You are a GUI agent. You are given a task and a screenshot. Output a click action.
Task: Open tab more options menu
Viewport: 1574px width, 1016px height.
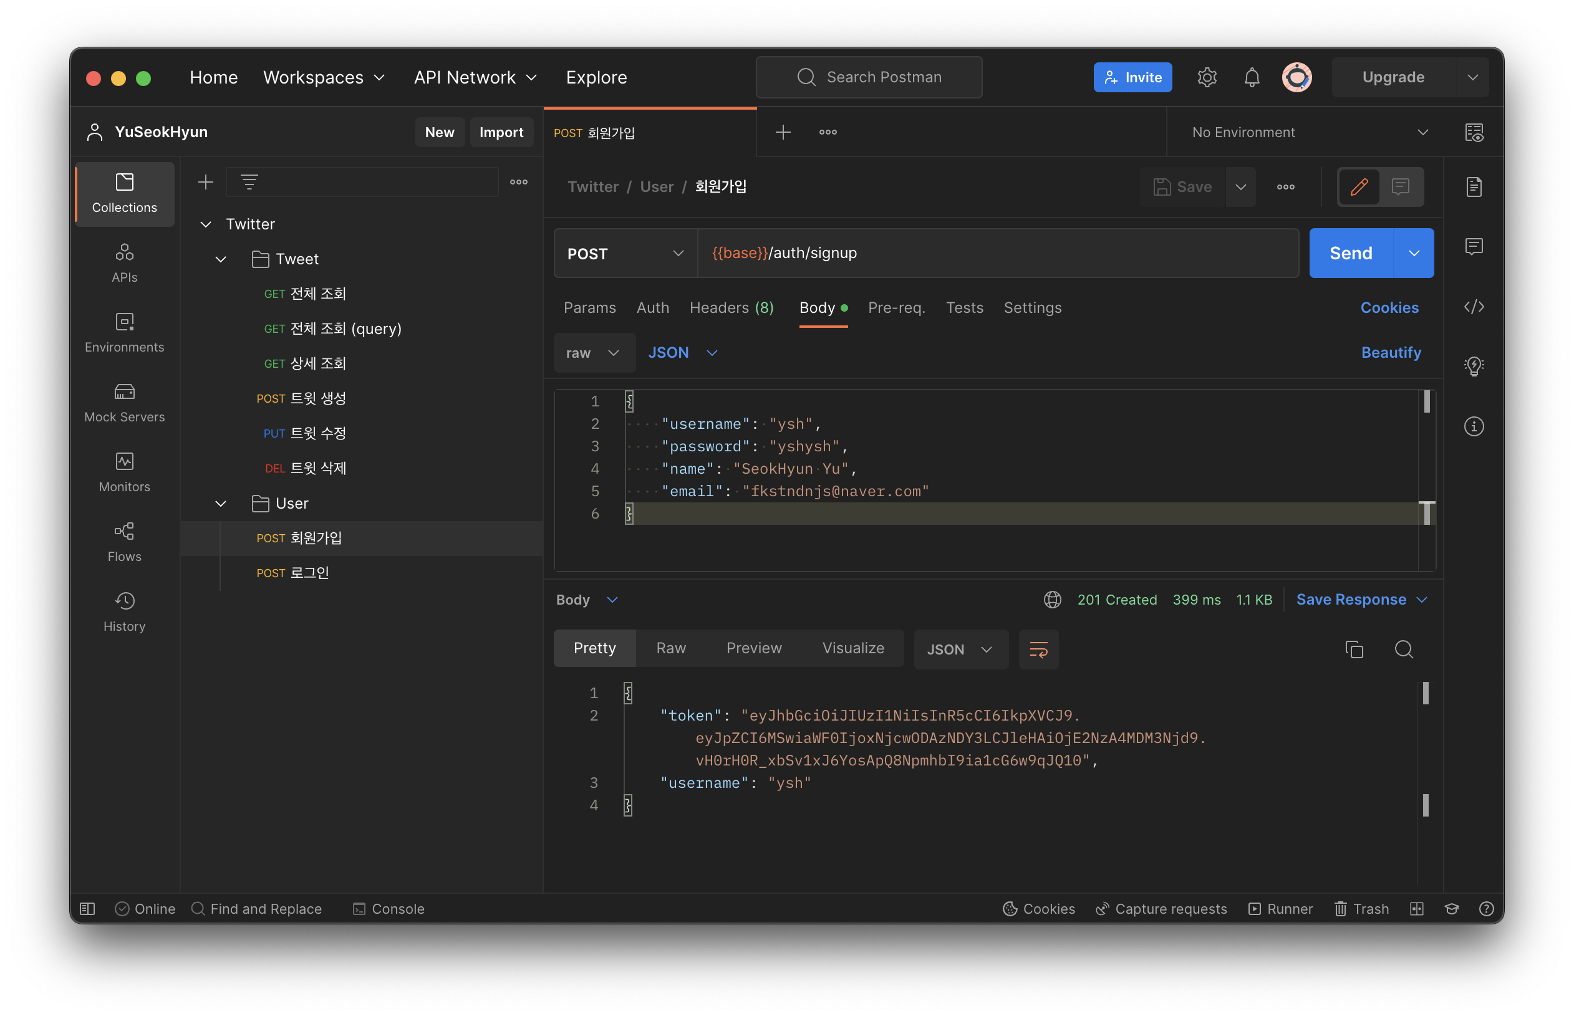click(x=828, y=133)
